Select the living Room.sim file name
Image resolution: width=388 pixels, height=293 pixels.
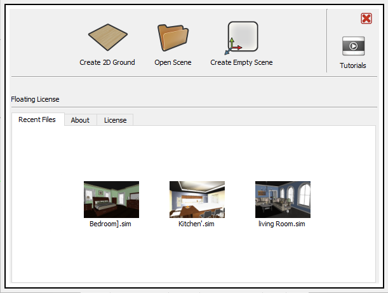[282, 224]
